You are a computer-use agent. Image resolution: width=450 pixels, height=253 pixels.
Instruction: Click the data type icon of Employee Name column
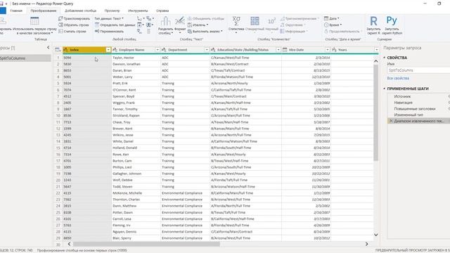coord(115,50)
